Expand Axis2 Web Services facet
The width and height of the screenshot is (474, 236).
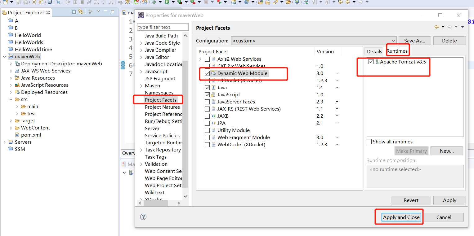click(x=200, y=59)
